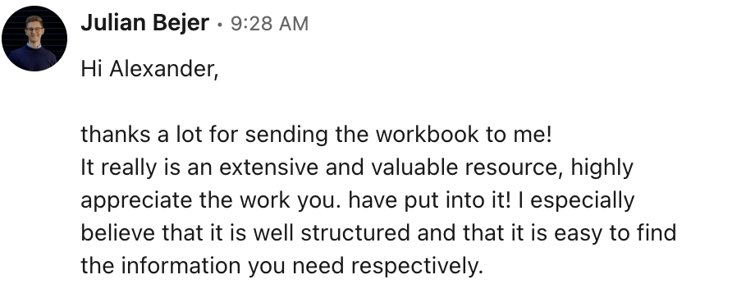Click the word 'especially' in the message
Screen dimensions: 755x307
click(x=582, y=201)
